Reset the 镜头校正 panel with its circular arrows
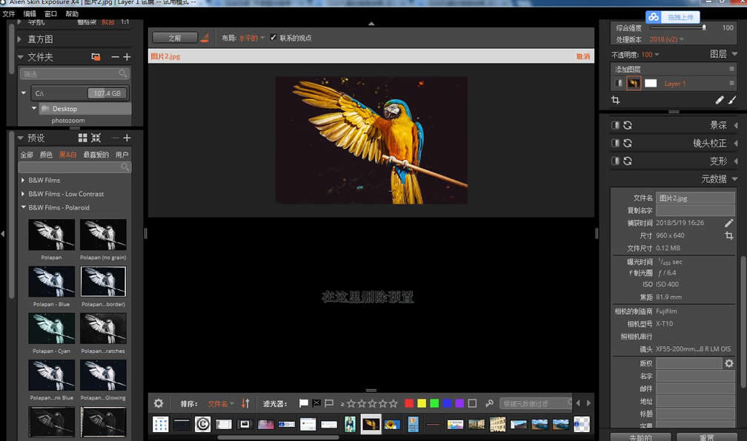The width and height of the screenshot is (747, 441). coord(628,143)
